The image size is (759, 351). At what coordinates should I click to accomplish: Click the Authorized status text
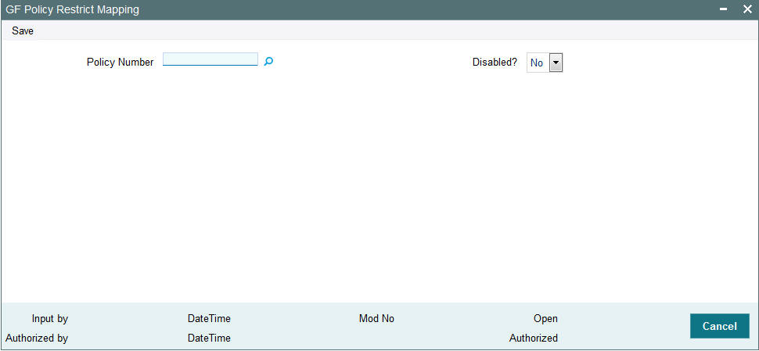[534, 338]
